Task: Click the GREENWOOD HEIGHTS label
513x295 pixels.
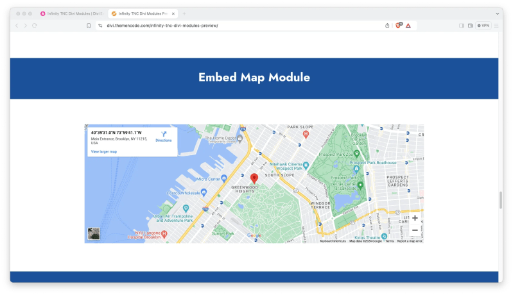Action: 245,189
